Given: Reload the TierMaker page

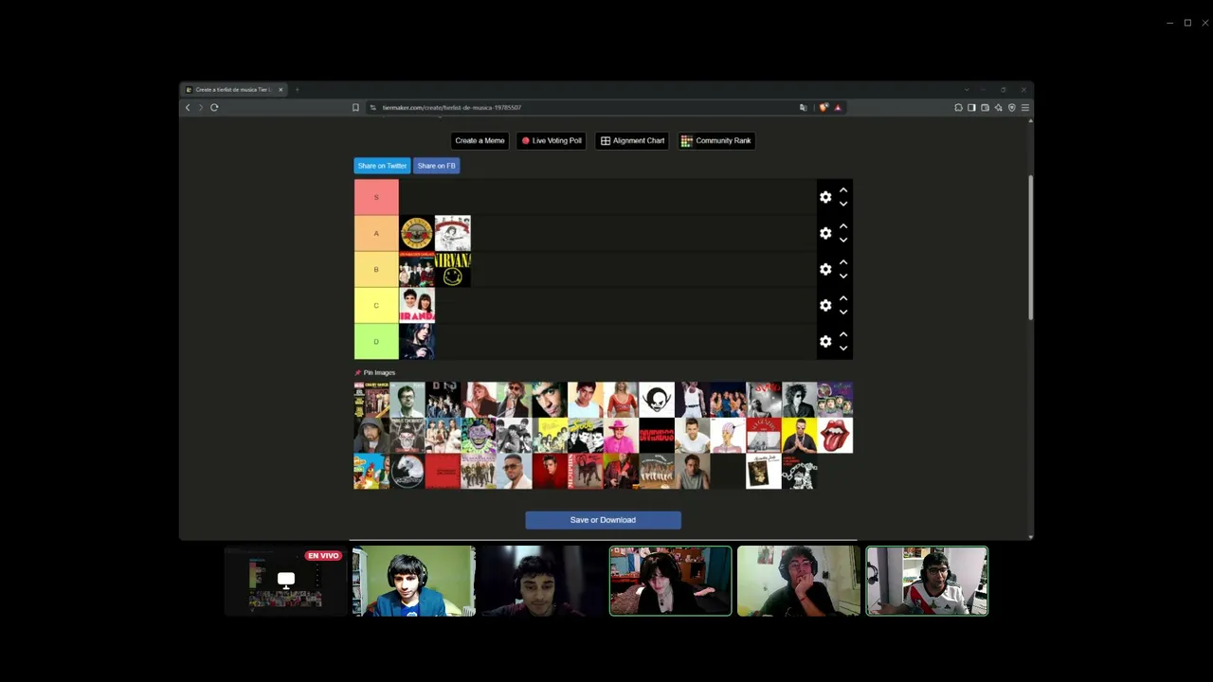Looking at the screenshot, I should coord(214,107).
